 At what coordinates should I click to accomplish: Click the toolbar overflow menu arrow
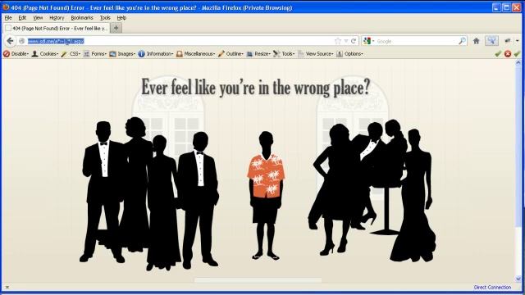click(x=518, y=41)
